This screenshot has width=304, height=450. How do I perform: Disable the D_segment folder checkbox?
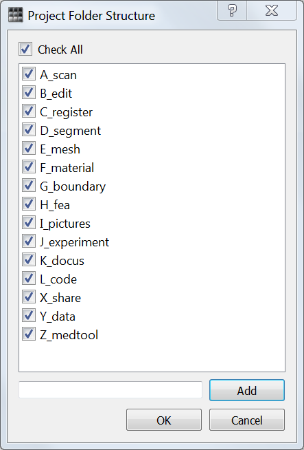point(29,130)
